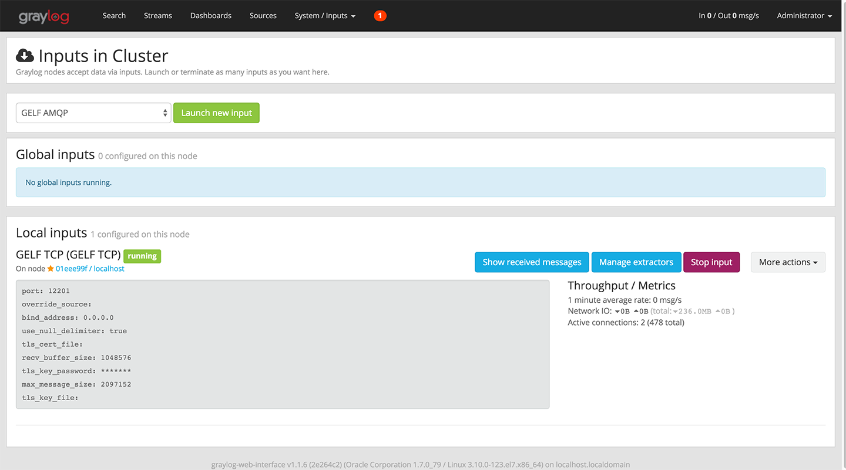Click the port: 12201 line

46,291
